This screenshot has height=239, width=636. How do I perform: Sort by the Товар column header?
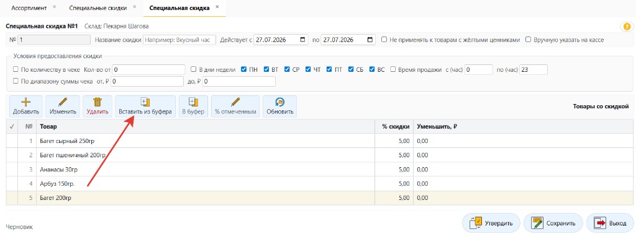coord(206,126)
